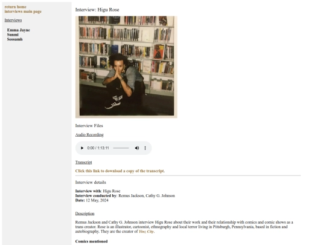Click the return home link

15,7
